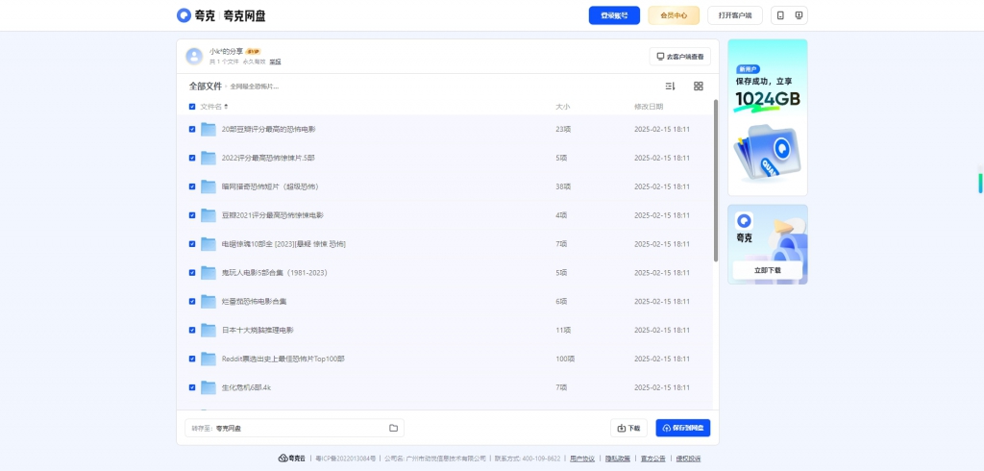
Task: Uncheck 鬼玩人电影5部合集 checkbox
Action: [x=192, y=273]
